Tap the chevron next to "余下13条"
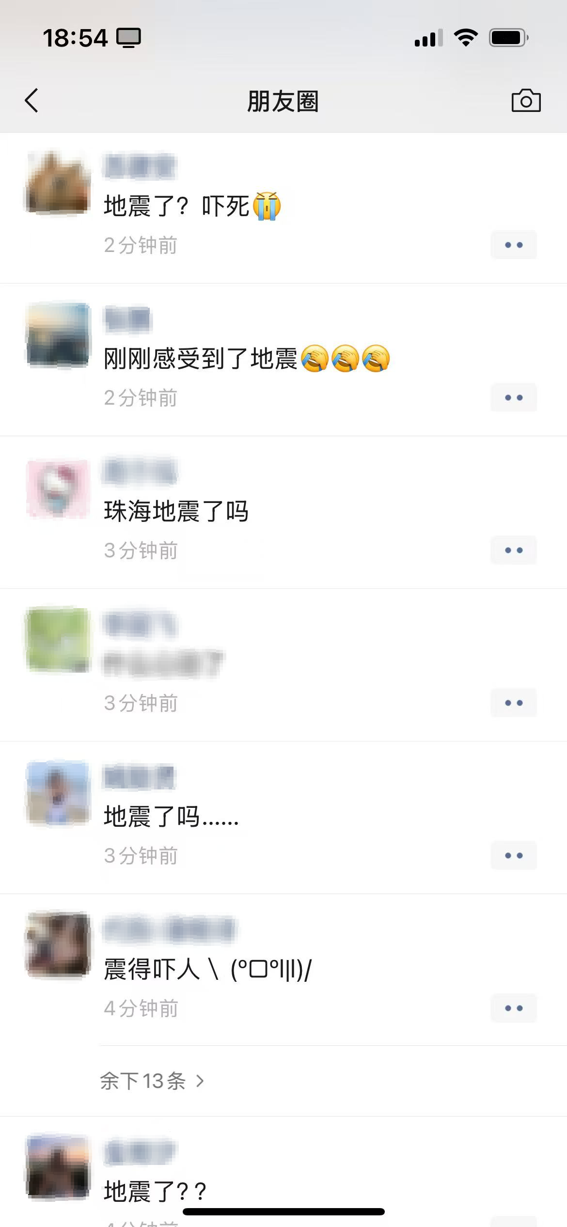Viewport: 567px width, 1227px height. pos(200,1081)
